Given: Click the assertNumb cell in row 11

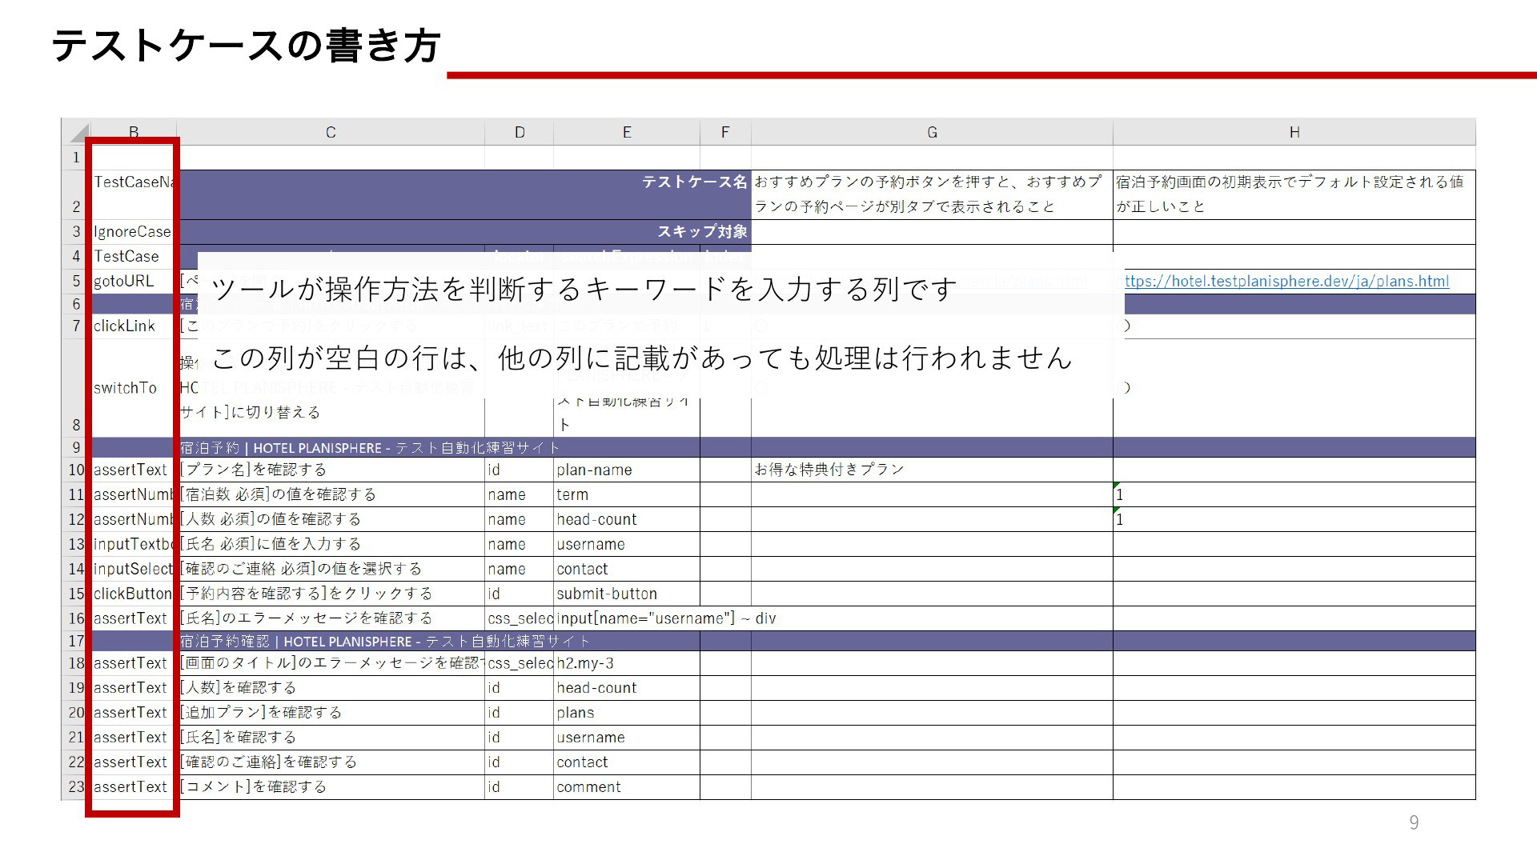Looking at the screenshot, I should (x=134, y=494).
